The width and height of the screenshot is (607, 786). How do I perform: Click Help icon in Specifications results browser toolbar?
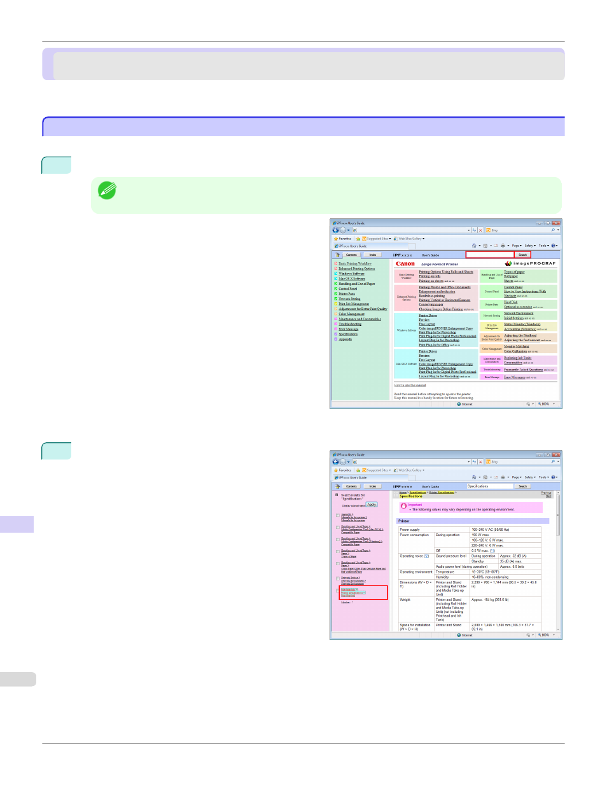(x=553, y=477)
